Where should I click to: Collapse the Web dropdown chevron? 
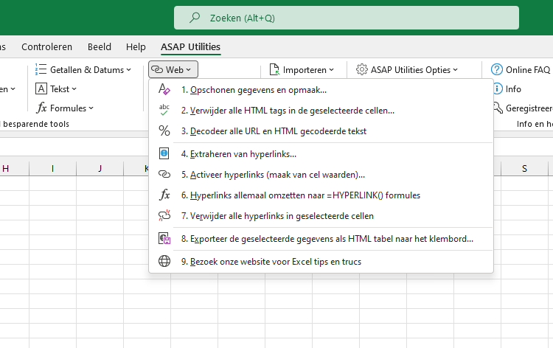coord(188,70)
